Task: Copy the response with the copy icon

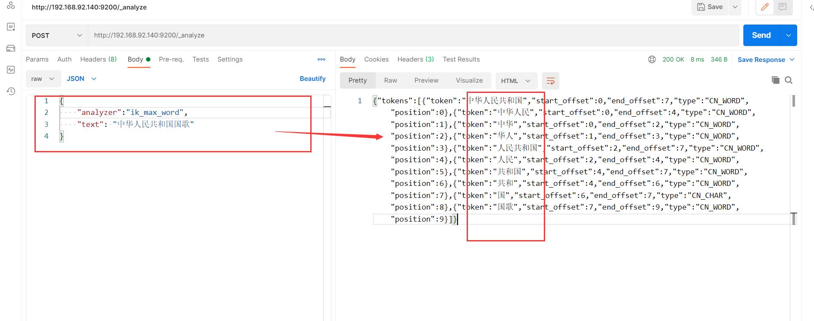Action: (775, 80)
